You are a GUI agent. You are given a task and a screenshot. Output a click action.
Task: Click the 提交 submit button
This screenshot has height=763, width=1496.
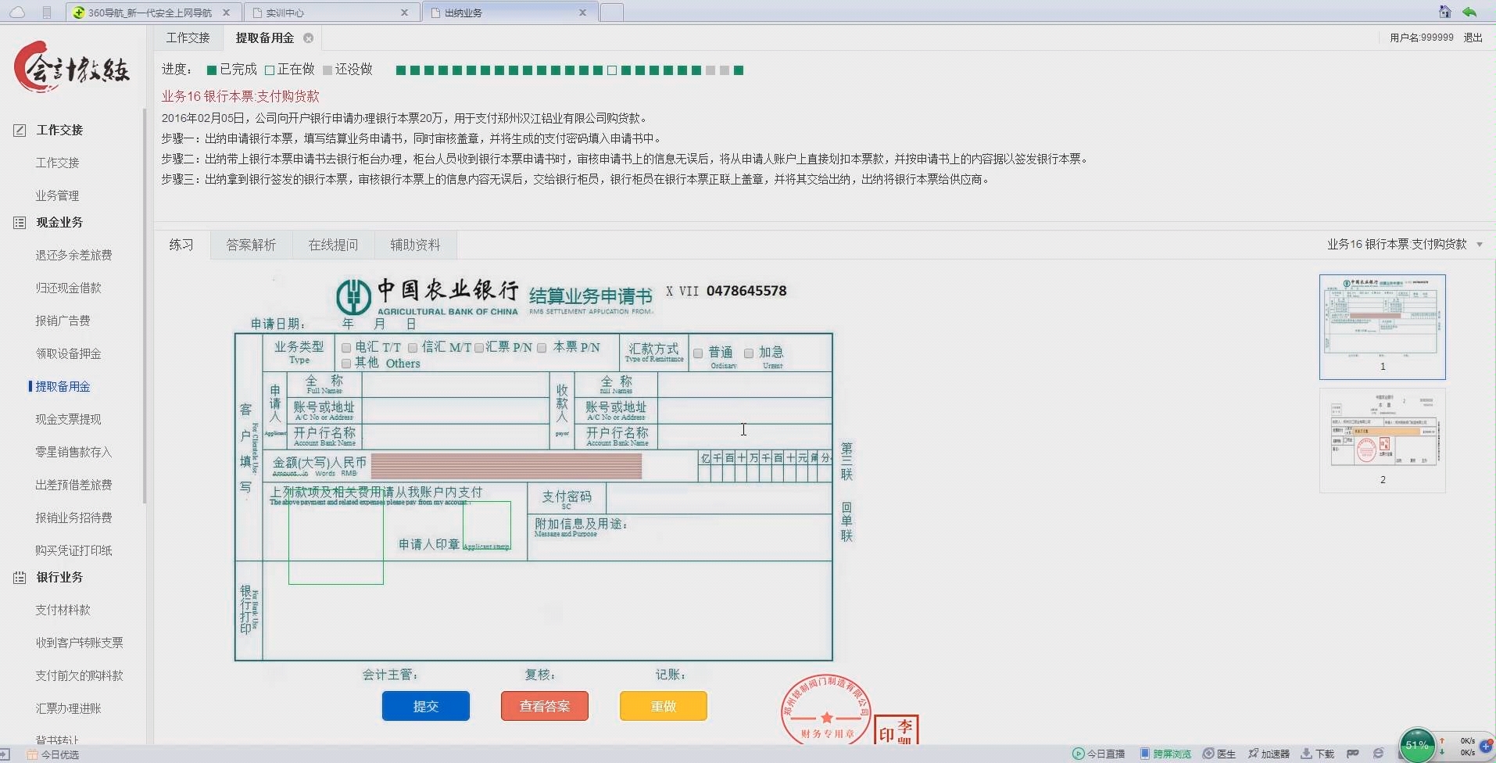[x=425, y=705]
